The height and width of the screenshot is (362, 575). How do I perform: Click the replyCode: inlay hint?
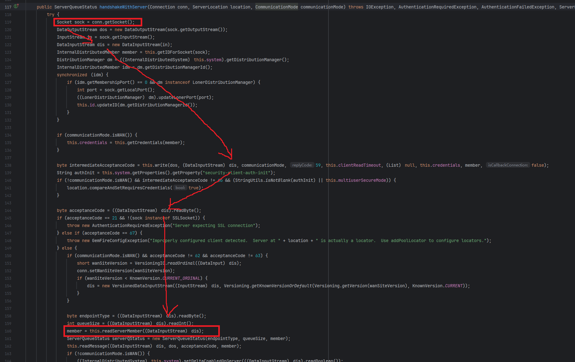[302, 165]
